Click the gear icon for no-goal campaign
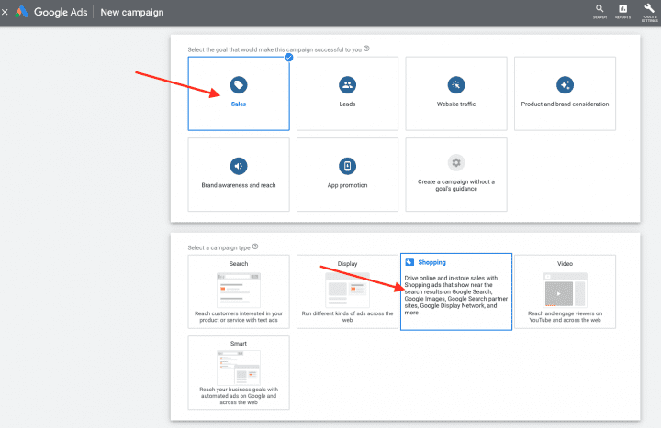661x428 pixels. [456, 163]
